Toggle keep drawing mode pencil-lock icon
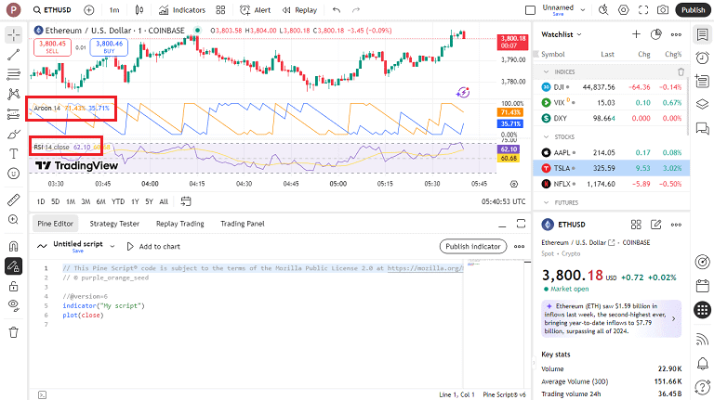714x400 pixels. [13, 265]
